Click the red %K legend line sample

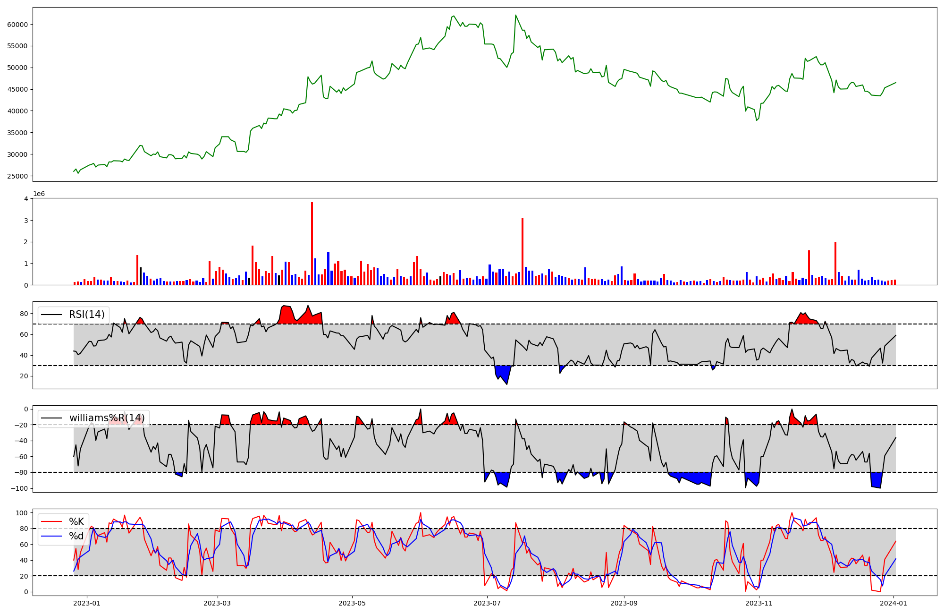tap(51, 522)
